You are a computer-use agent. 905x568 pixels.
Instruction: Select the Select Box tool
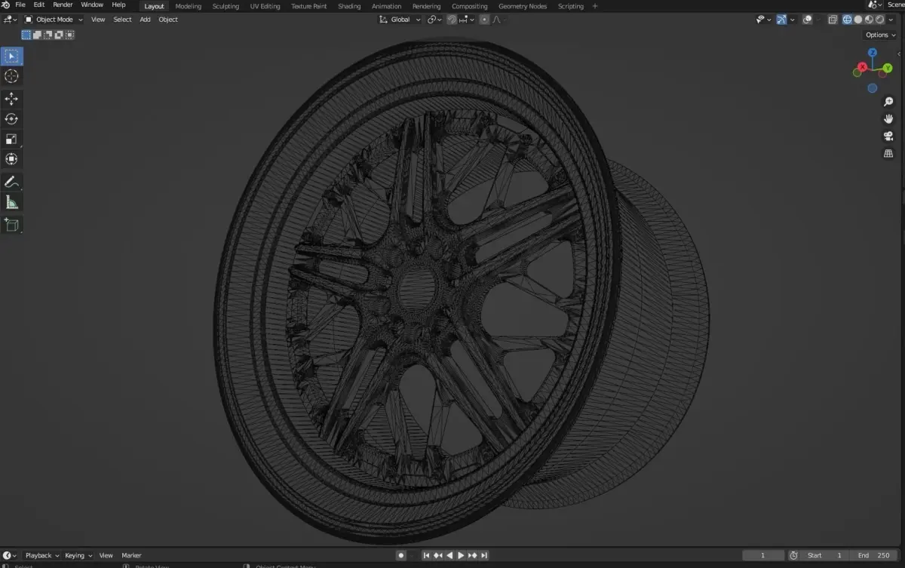point(11,57)
